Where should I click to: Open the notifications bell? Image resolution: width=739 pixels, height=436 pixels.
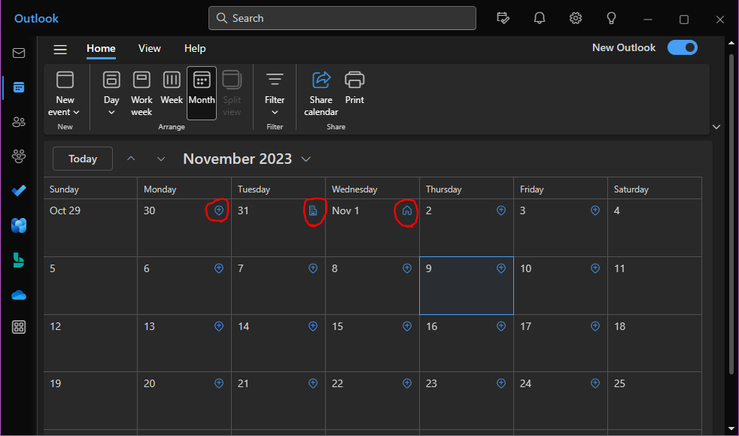coord(539,18)
